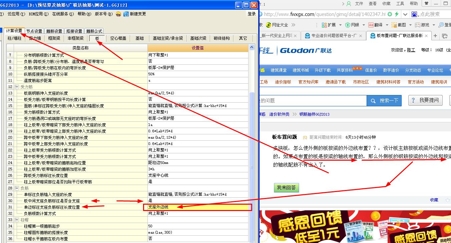Open dropdown arrow next to 游戏
The image size is (451, 243).
(x=433, y=25)
